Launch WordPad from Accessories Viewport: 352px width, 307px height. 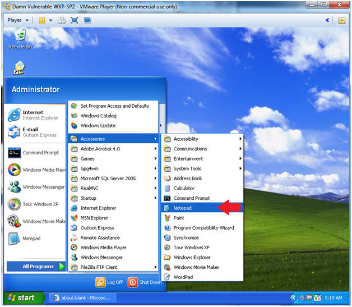coord(202,277)
